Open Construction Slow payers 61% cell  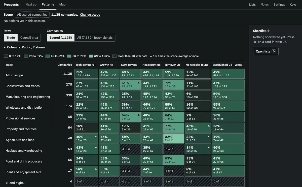coord(130,85)
